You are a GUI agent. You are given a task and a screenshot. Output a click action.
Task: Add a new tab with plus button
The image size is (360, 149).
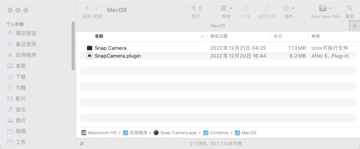coord(355,26)
